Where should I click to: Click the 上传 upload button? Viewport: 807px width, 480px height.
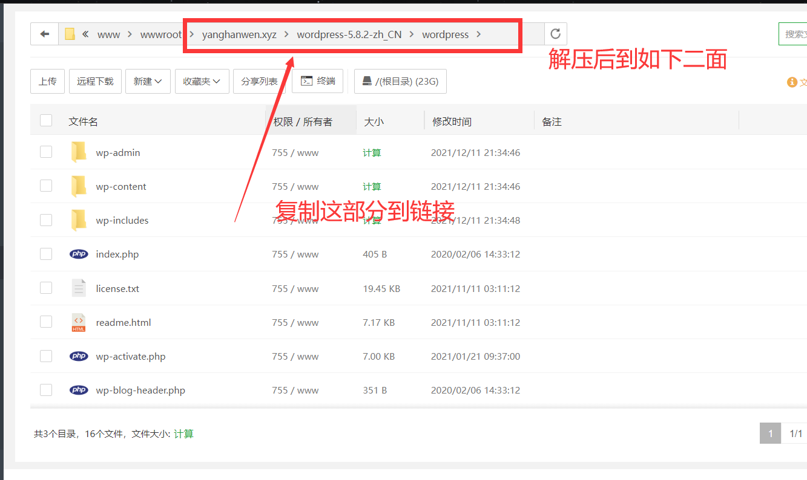48,81
